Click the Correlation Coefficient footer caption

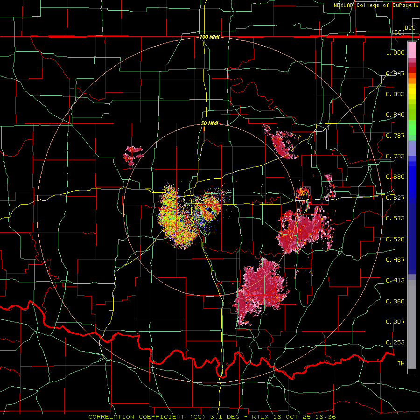tap(212, 417)
